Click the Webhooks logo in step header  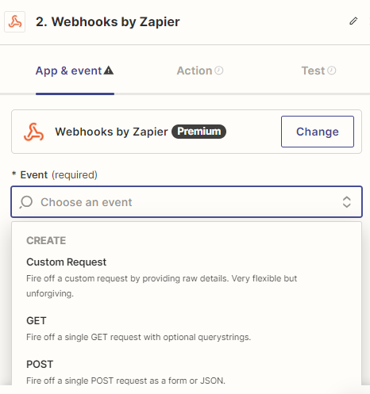15,21
